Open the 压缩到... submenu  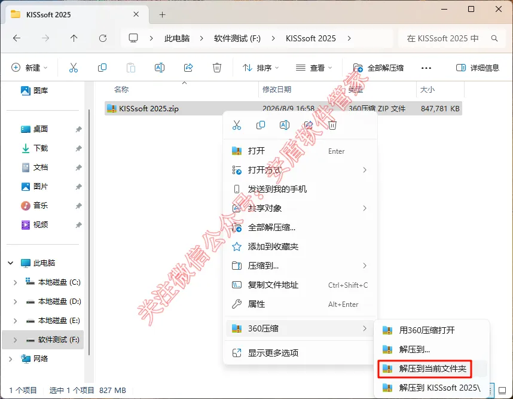pyautogui.click(x=300, y=266)
